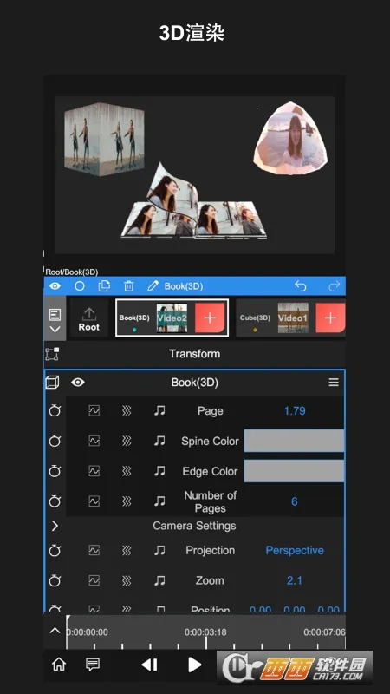Open the Video2 thumbnail
390x694 pixels.
(172, 318)
